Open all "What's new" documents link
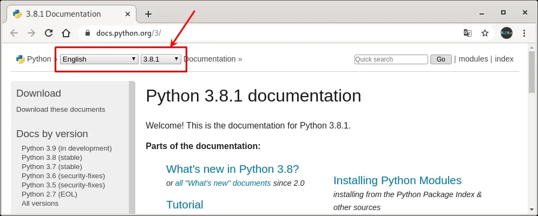Image resolution: width=538 pixels, height=216 pixels. point(223,183)
